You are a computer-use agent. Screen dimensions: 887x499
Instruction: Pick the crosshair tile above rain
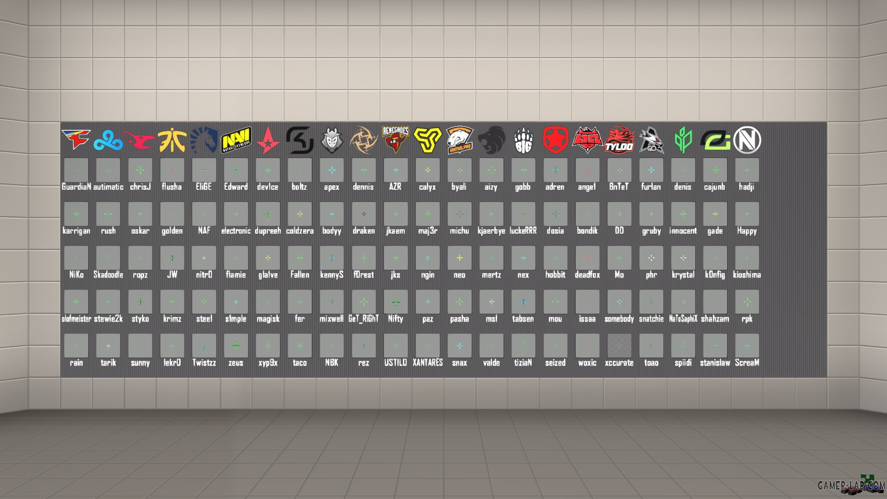coord(76,346)
